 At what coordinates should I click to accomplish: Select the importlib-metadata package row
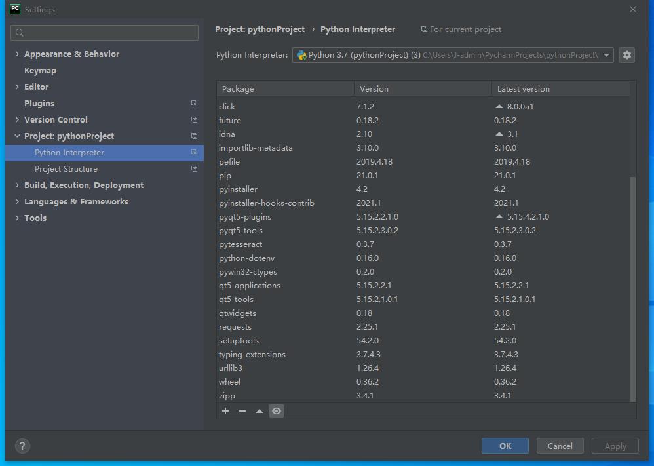pyautogui.click(x=423, y=147)
